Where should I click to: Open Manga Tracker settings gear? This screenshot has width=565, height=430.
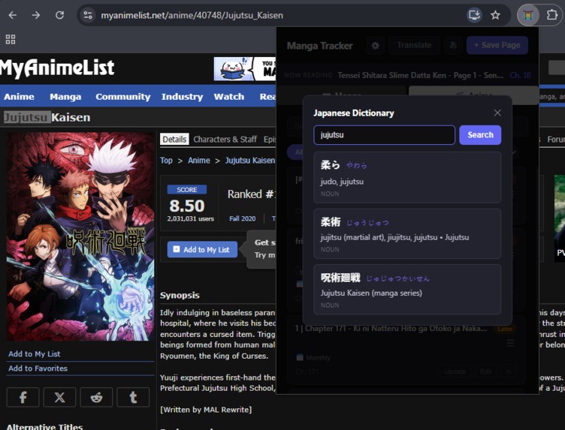pos(375,46)
